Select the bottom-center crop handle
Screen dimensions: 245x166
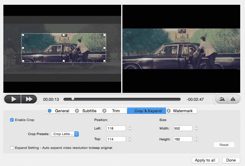[x=64, y=61]
